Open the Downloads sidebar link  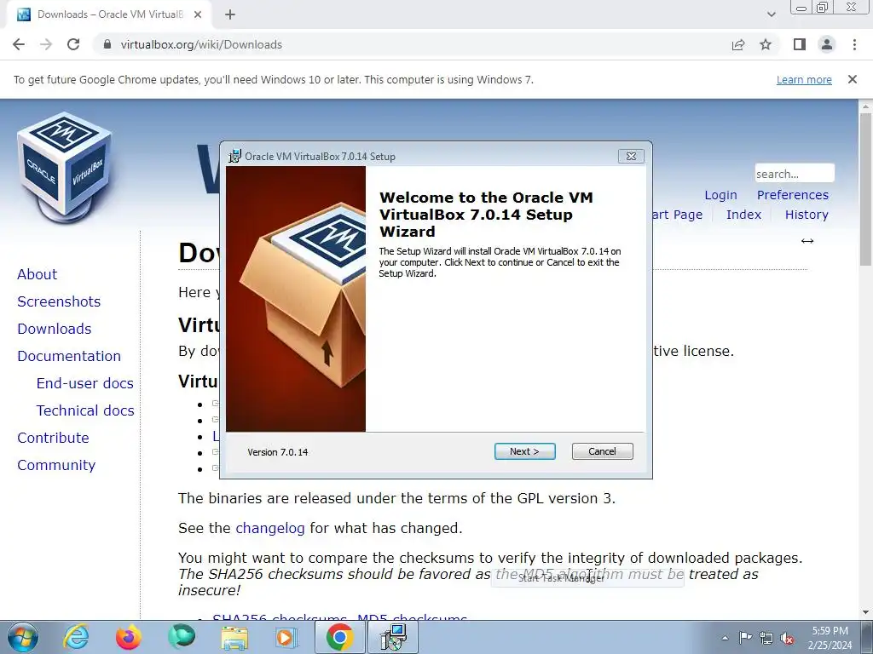pos(54,329)
